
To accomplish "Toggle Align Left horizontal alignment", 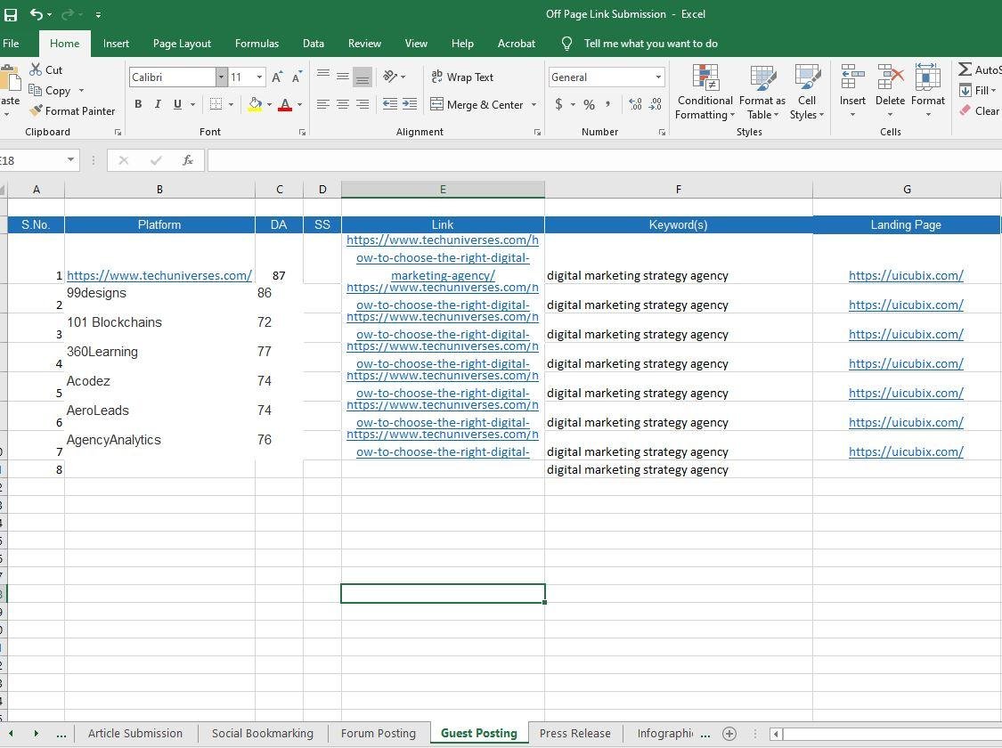I will click(323, 104).
